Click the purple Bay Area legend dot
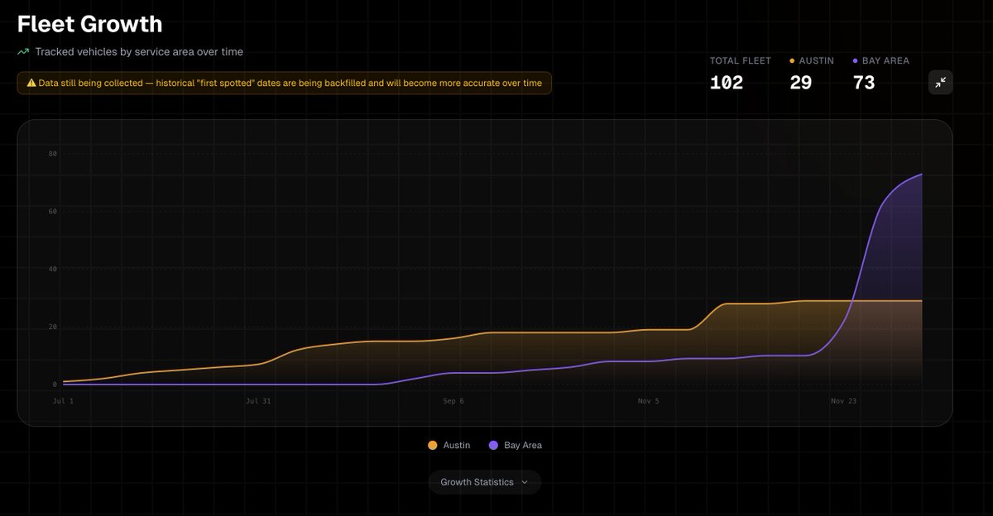Viewport: 993px width, 516px height. point(494,445)
